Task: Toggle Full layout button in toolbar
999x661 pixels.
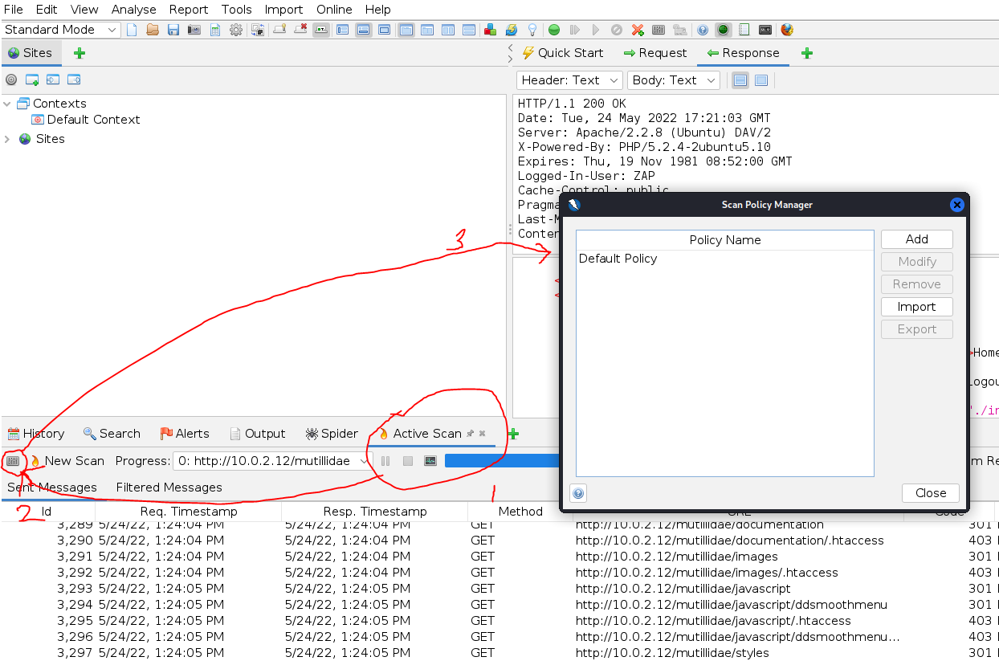Action: point(385,30)
